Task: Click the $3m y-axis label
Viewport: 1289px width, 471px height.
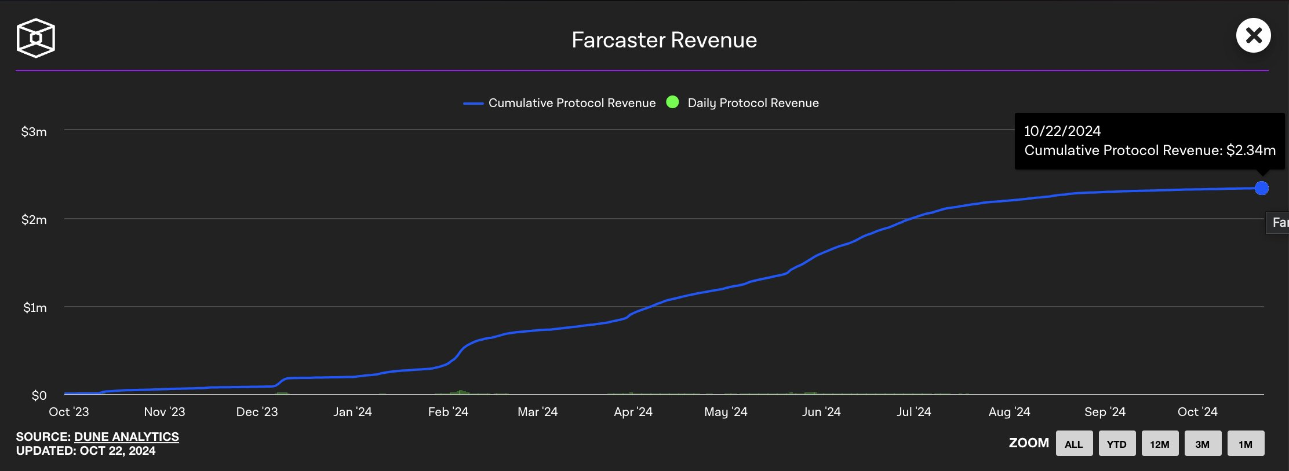Action: (x=34, y=132)
